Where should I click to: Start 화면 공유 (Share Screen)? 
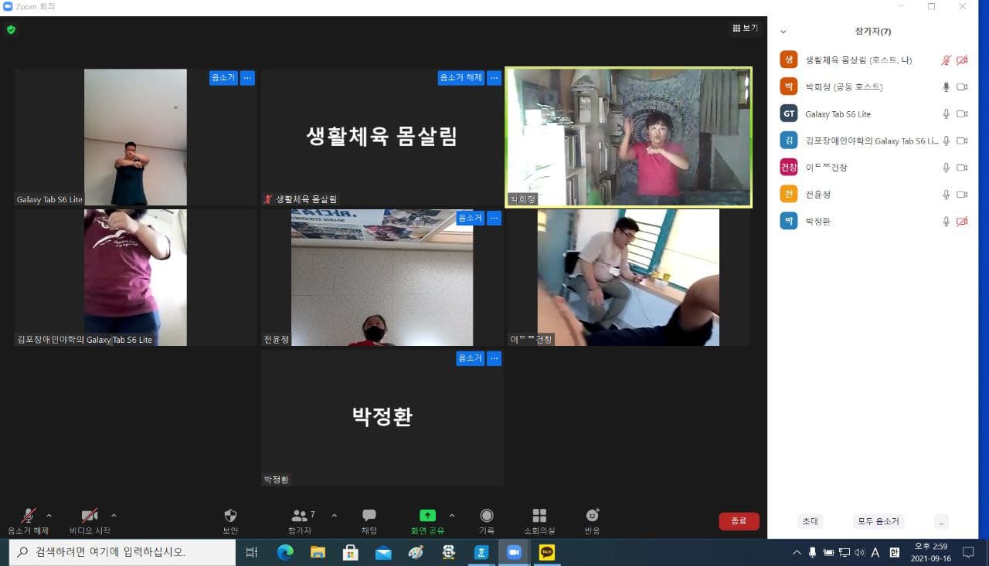[427, 521]
